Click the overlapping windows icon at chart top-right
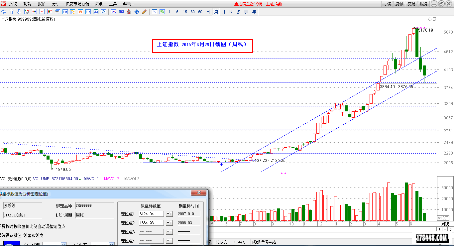Screen dimensions: 454x246 pos(434,19)
